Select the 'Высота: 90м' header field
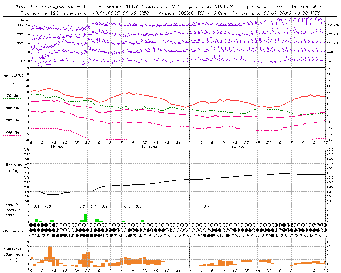This screenshot has width=341, height=273. [x=306, y=6]
